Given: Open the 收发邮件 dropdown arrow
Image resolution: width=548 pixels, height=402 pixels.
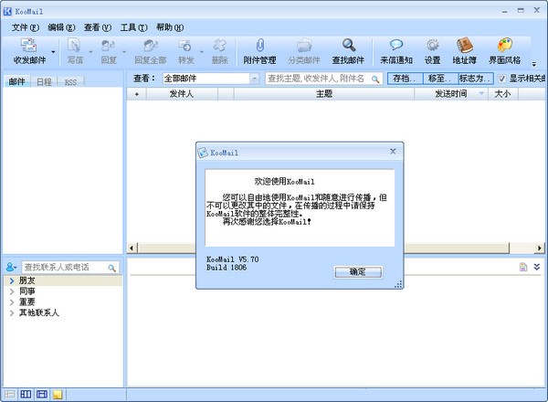Looking at the screenshot, I should 54,52.
